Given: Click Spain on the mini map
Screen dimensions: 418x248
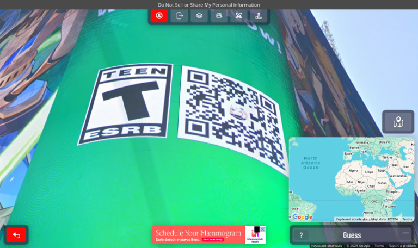Looking at the screenshot, I should pos(348,154).
